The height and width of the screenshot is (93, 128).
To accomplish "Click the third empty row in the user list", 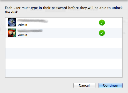I will (64, 64).
